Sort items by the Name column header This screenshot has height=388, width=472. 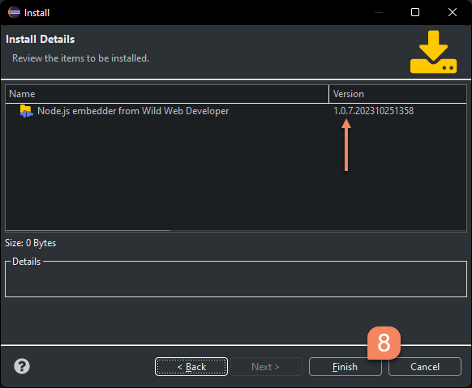167,94
